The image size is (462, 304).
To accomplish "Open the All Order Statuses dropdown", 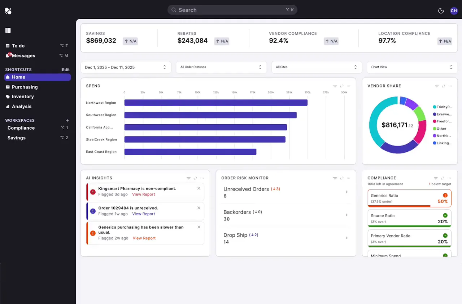I will coord(221,67).
